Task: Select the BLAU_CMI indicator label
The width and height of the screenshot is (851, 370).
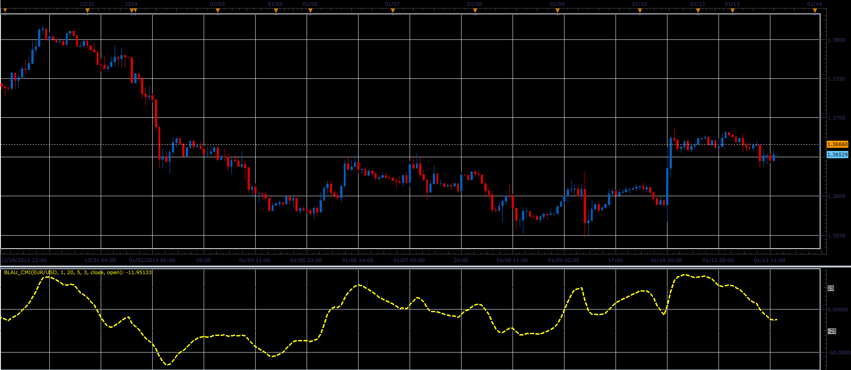Action: click(78, 272)
